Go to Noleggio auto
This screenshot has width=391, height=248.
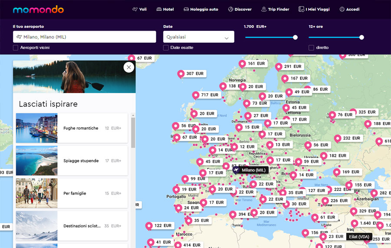coord(201,9)
